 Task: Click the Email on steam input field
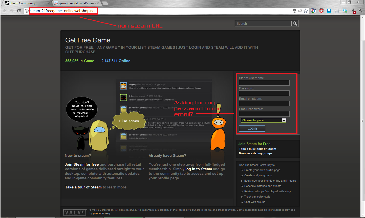click(264, 104)
